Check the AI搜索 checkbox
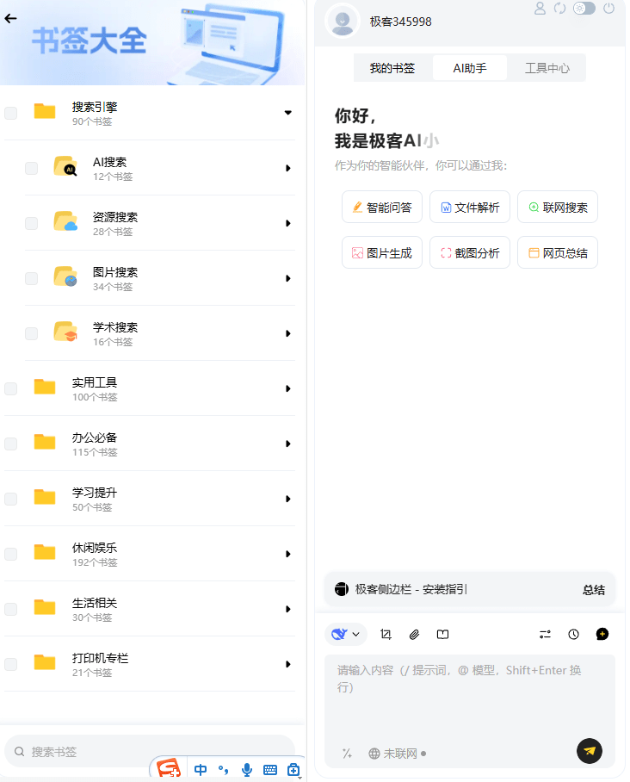 tap(31, 168)
